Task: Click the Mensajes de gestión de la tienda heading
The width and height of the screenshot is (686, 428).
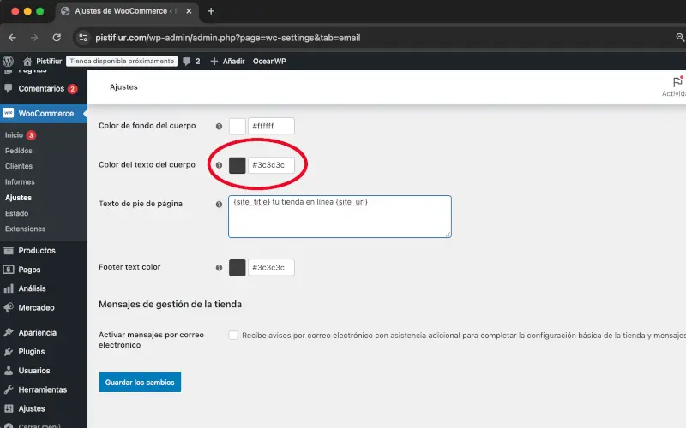Action: 170,304
